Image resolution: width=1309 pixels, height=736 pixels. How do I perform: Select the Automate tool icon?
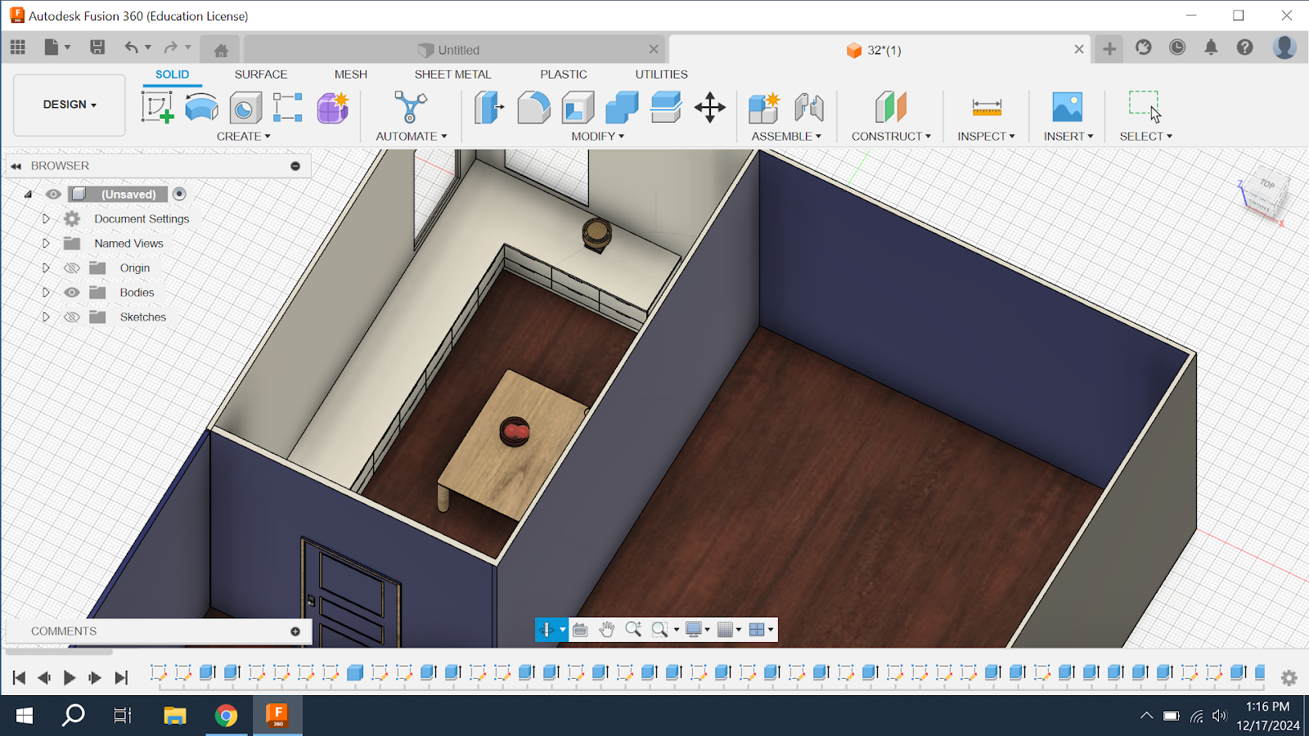(x=410, y=107)
